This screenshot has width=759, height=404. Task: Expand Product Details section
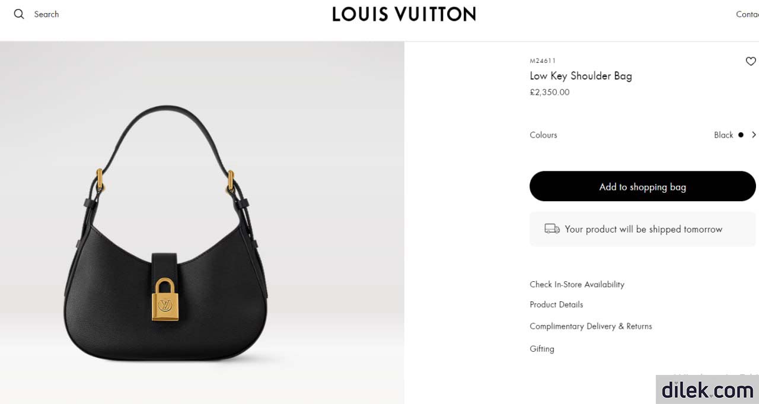click(556, 304)
